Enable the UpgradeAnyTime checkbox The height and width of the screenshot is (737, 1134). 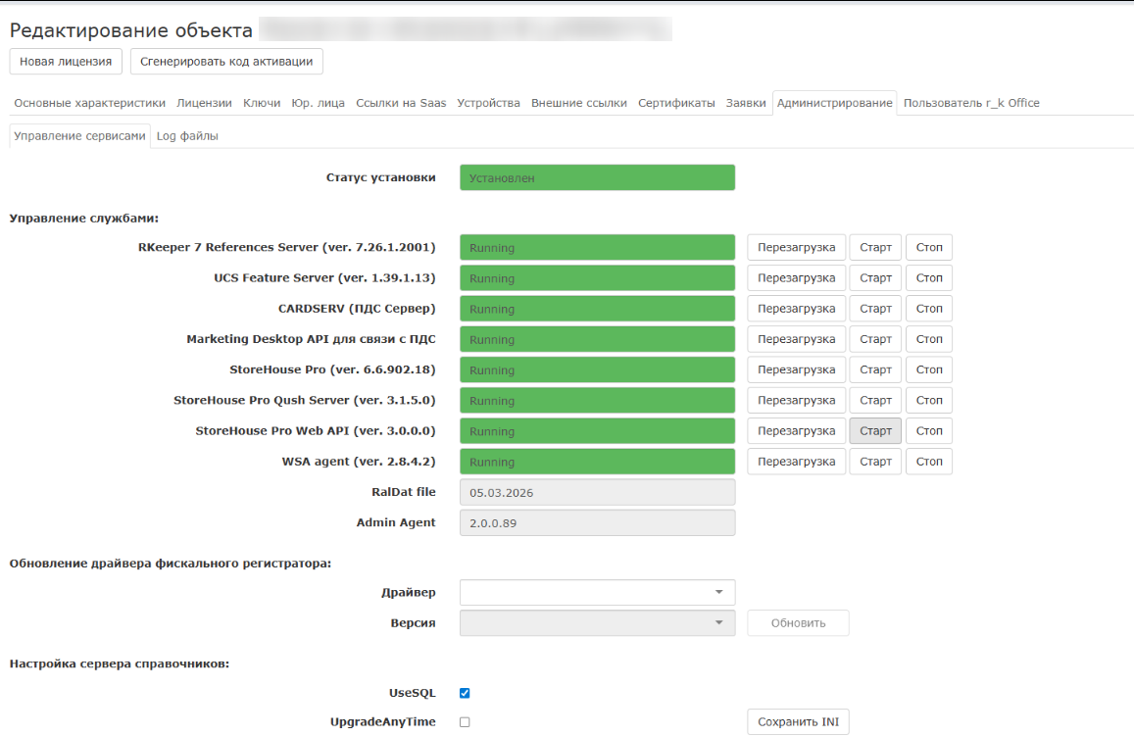point(465,722)
